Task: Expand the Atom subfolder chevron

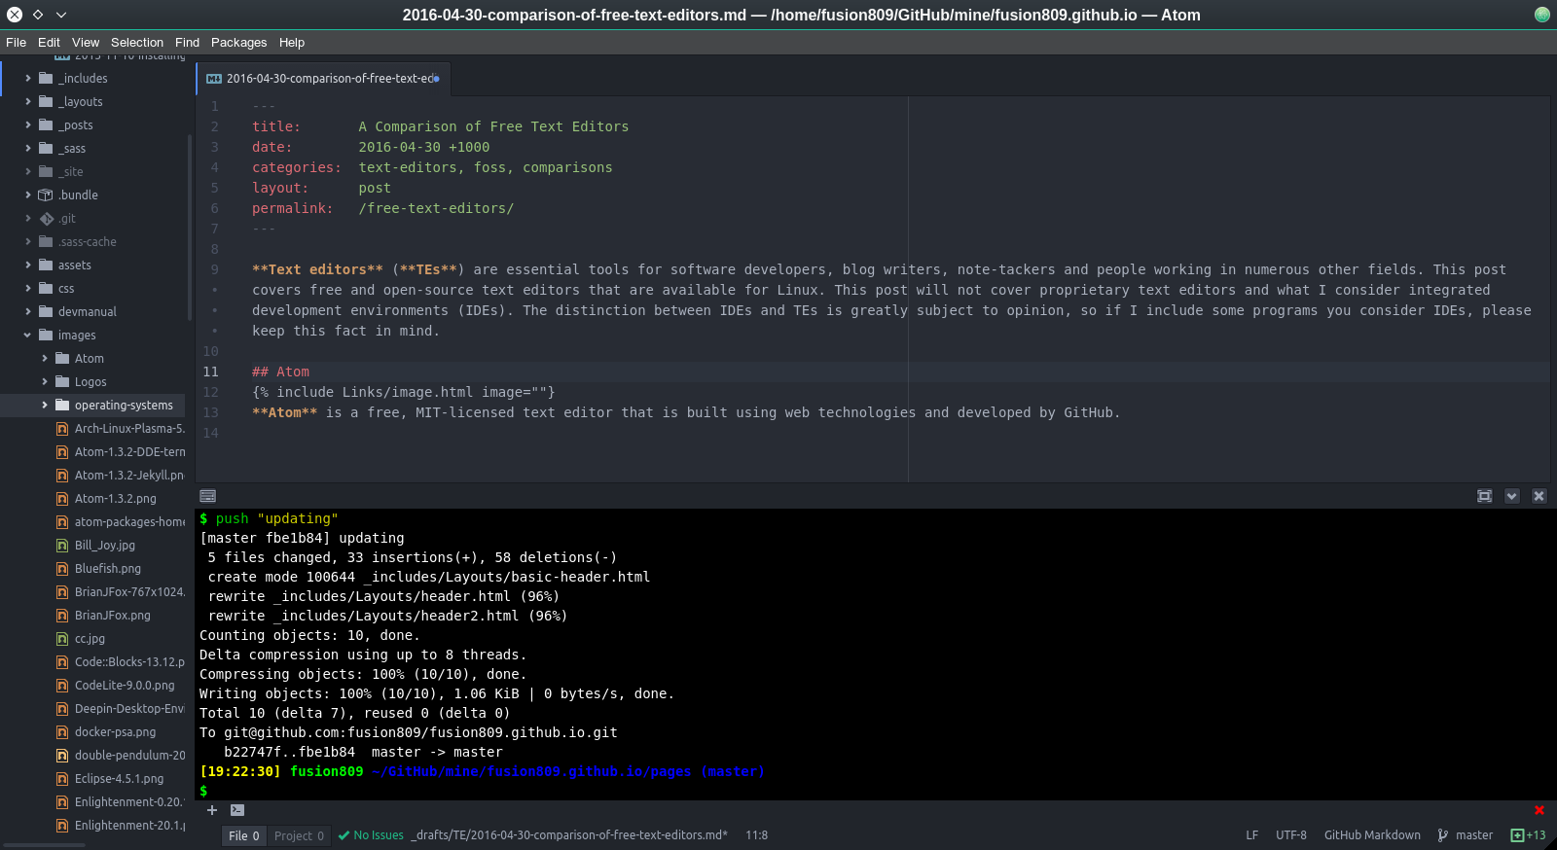Action: (x=45, y=358)
